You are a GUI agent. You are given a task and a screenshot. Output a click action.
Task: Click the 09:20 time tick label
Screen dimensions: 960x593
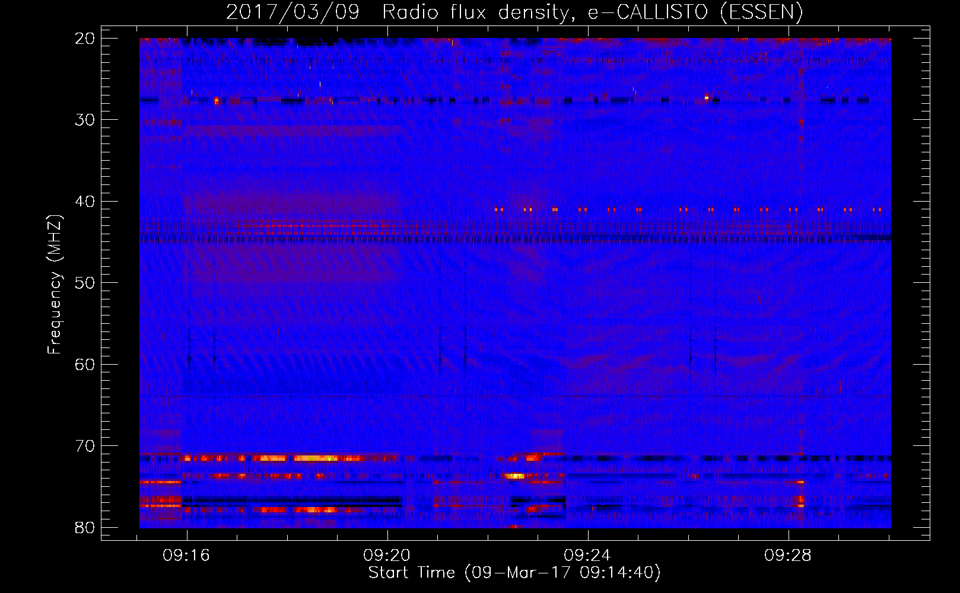click(x=387, y=556)
